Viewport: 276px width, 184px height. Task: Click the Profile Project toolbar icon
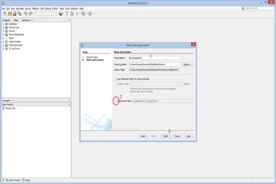click(x=90, y=13)
